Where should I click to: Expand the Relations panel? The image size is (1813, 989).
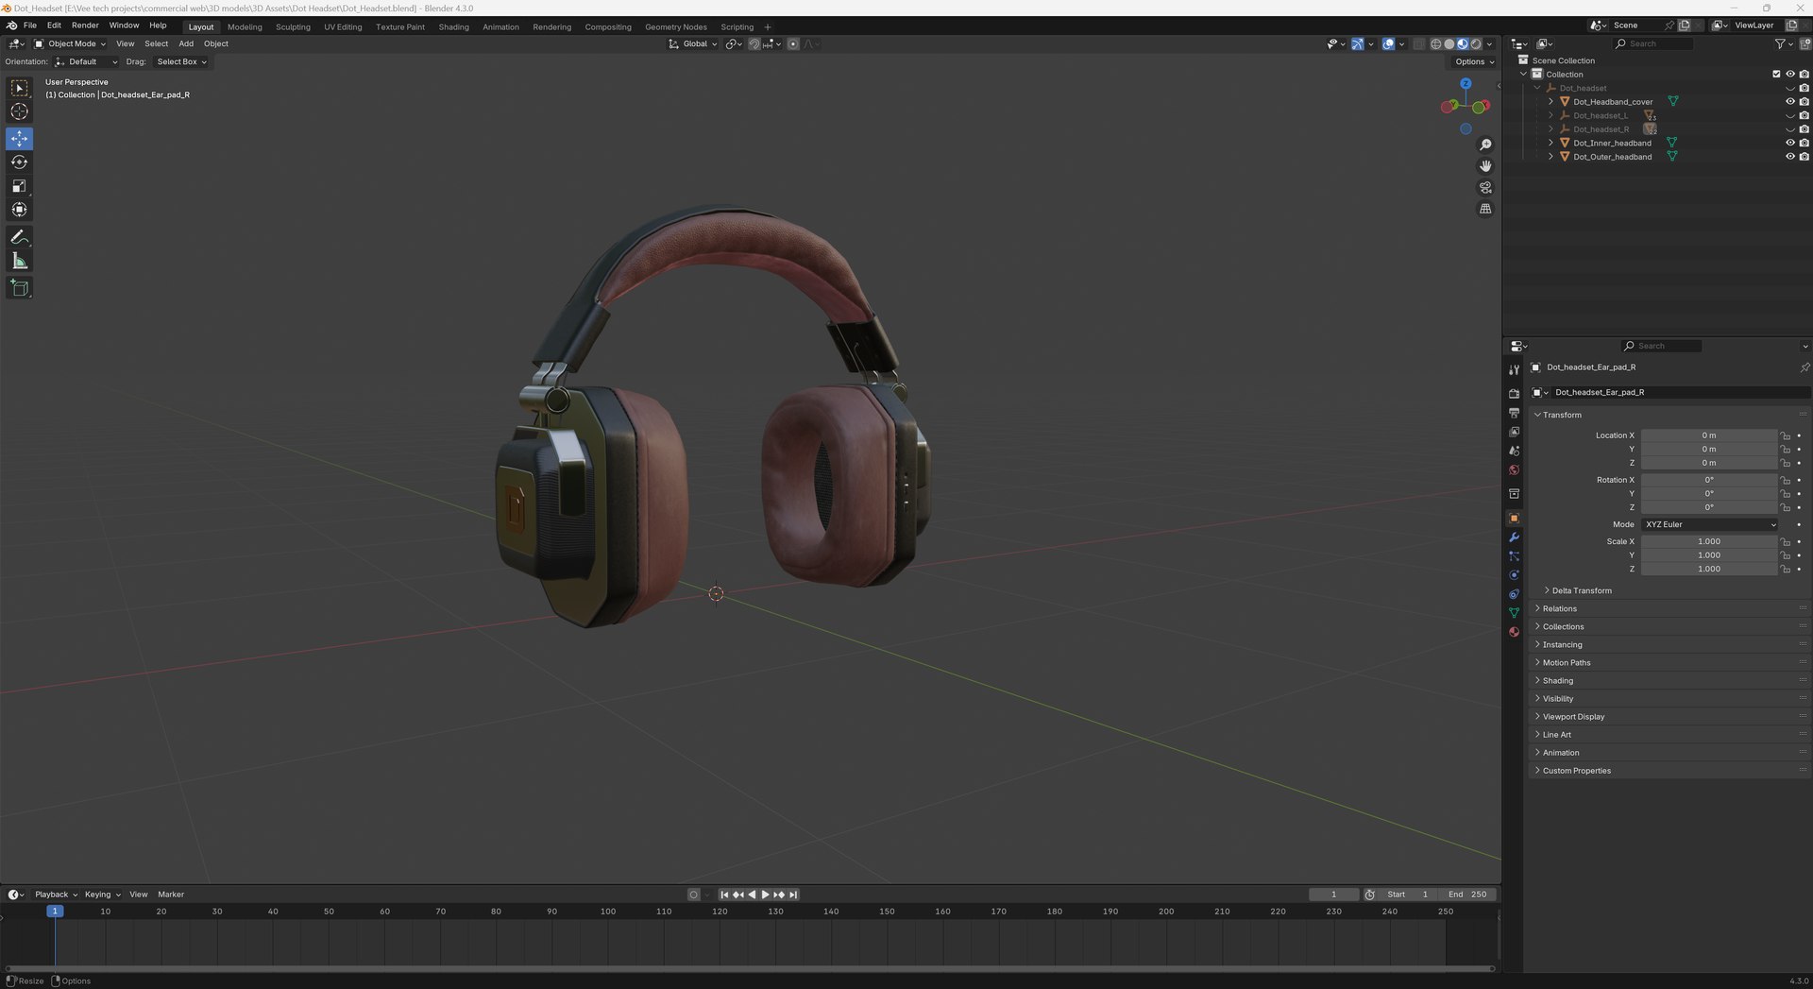coord(1559,609)
